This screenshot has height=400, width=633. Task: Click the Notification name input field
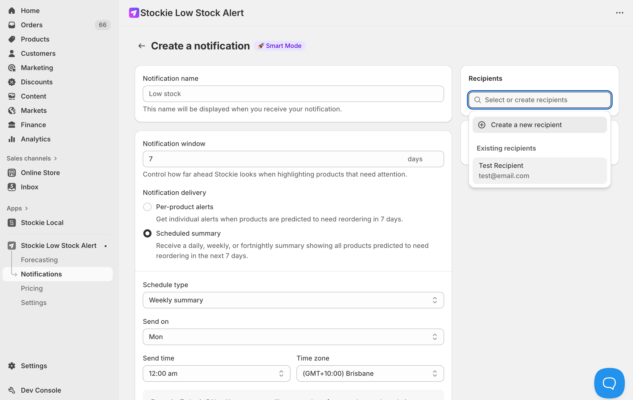pos(293,94)
